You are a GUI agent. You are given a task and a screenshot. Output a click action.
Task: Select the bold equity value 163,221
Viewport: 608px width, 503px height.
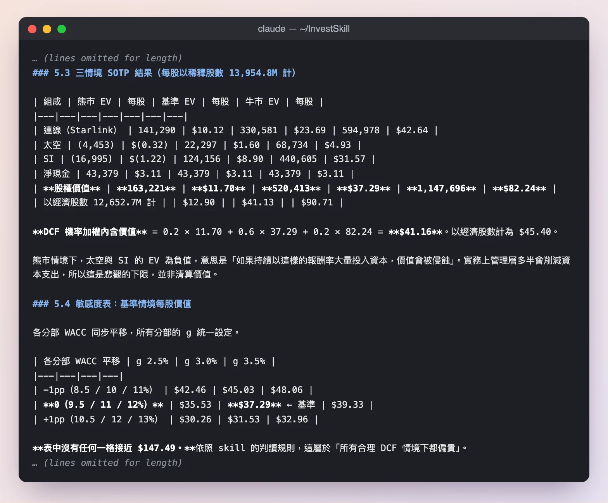pyautogui.click(x=146, y=188)
